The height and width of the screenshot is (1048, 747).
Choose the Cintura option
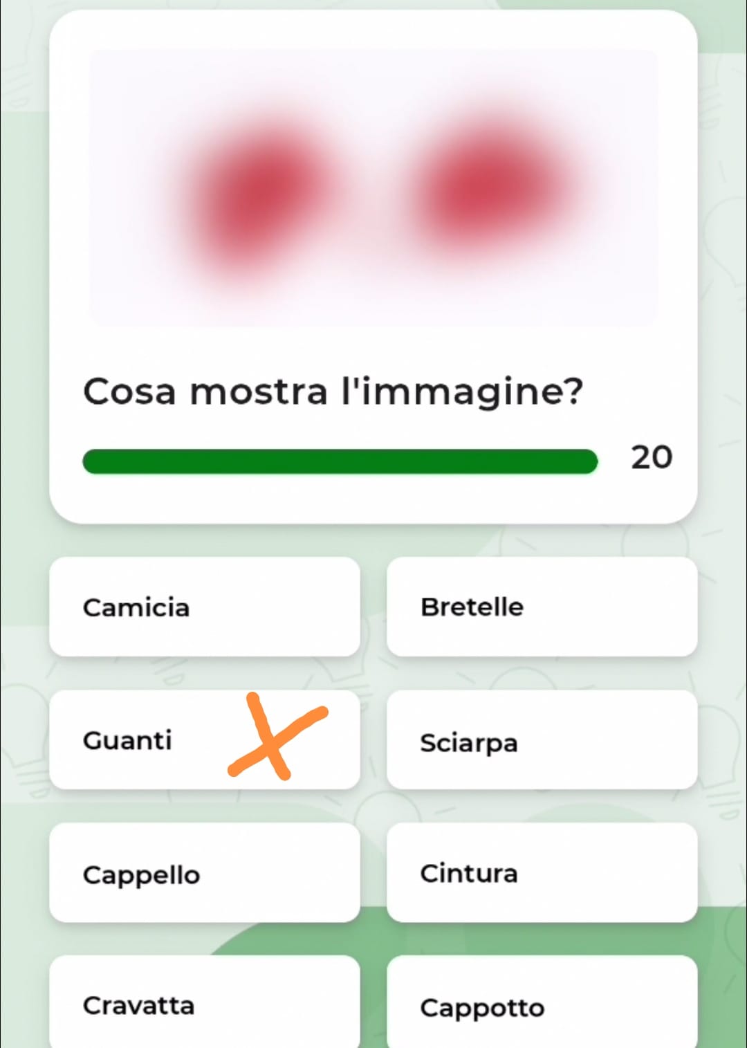tap(542, 873)
